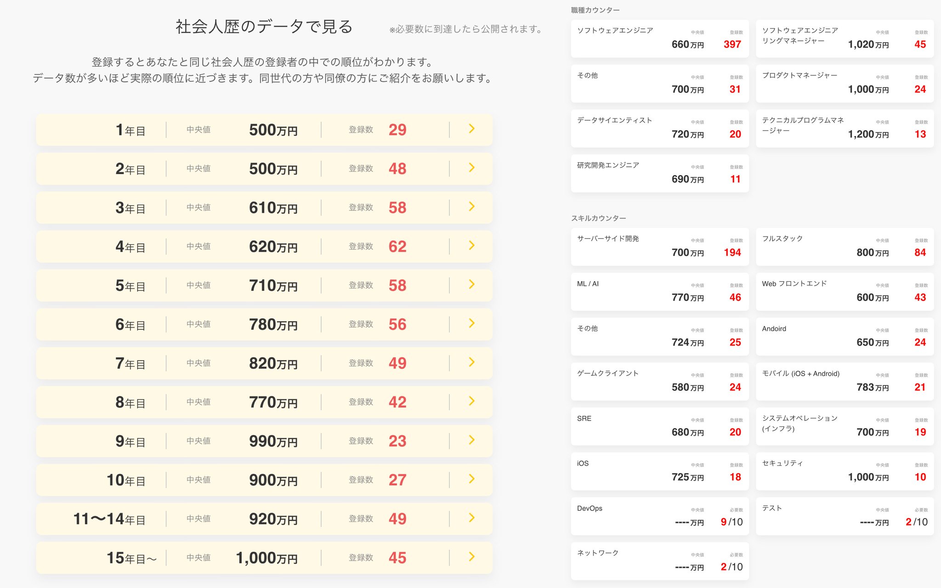Click the スキルカウンター section label
The height and width of the screenshot is (588, 941).
pyautogui.click(x=598, y=218)
